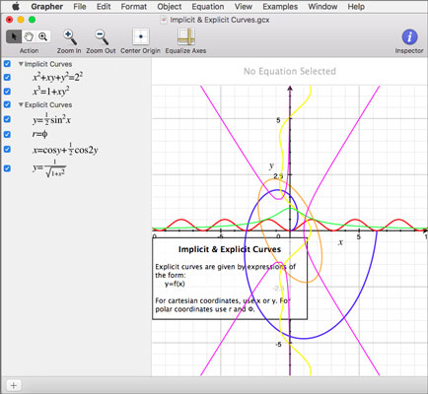Select the hand pan tool

29,36
